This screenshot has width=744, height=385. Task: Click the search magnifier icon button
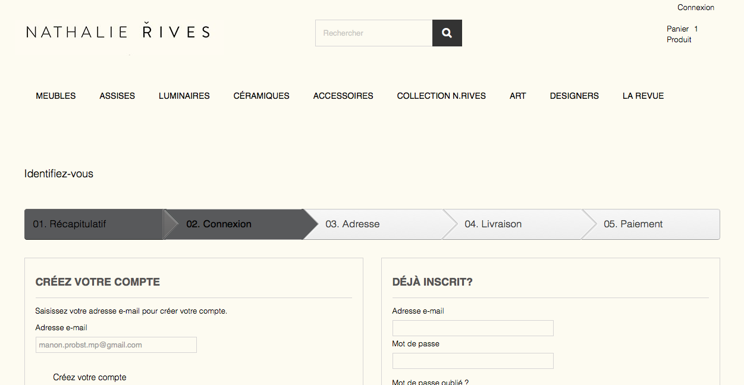point(447,33)
